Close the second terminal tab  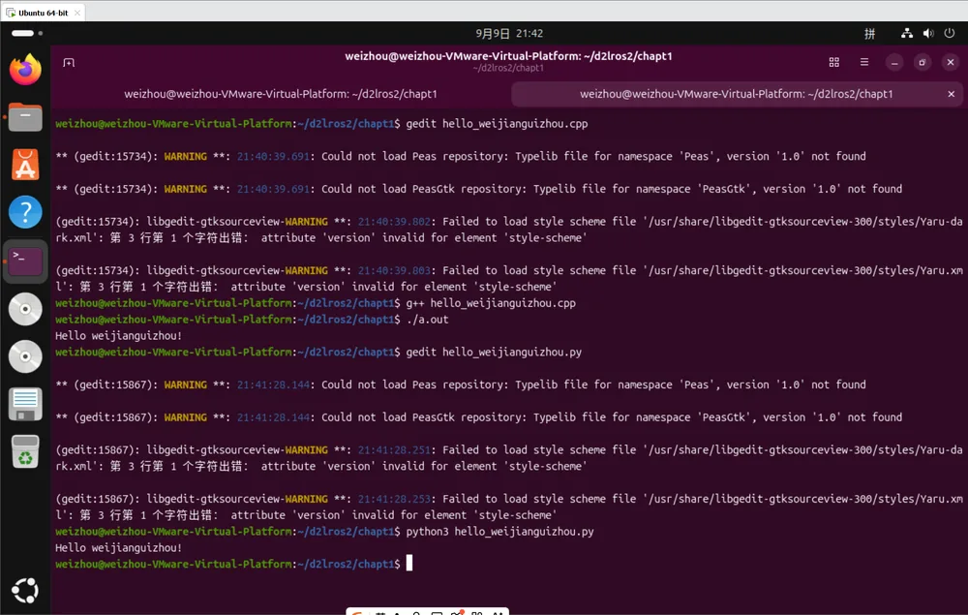(x=952, y=94)
